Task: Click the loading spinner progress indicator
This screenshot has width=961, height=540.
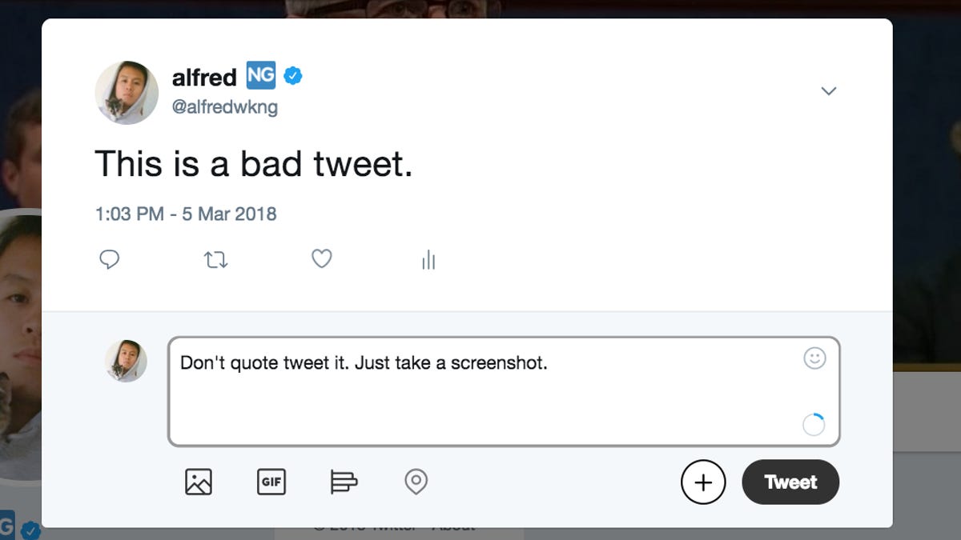Action: tap(814, 425)
